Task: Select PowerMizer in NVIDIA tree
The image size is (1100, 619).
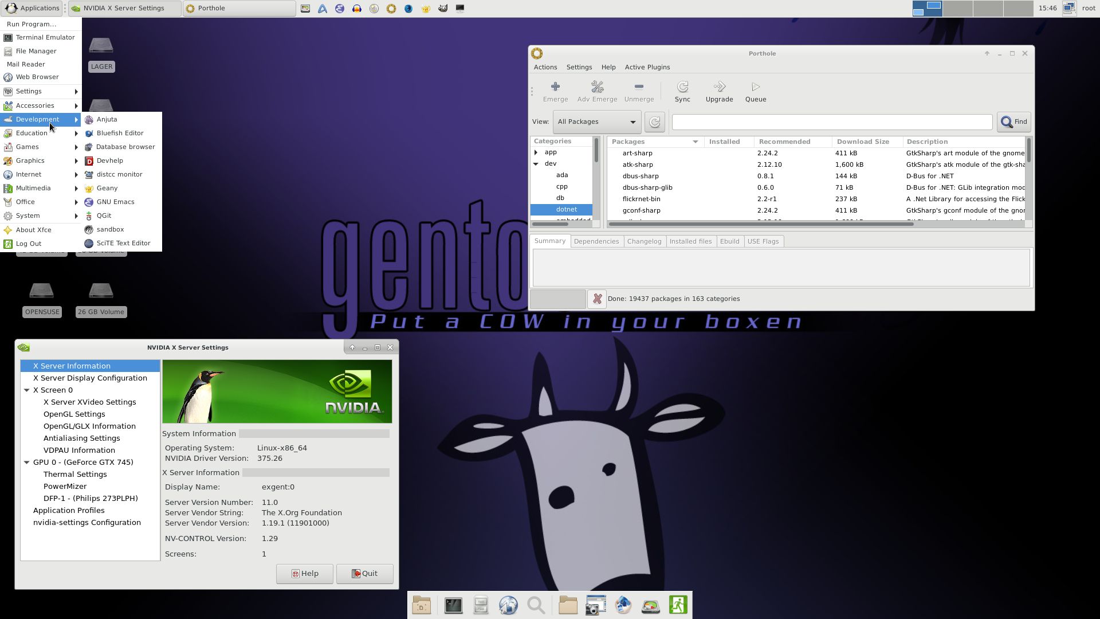Action: tap(65, 487)
